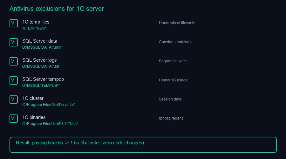Disable the SQL Server tempdb exclusion checkbox
This screenshot has height=159, width=286.
[x=13, y=80]
